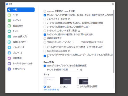Screen dimensions: 128x96
Task: Uncheck confirm when leaving meeting option
Action: point(45,35)
